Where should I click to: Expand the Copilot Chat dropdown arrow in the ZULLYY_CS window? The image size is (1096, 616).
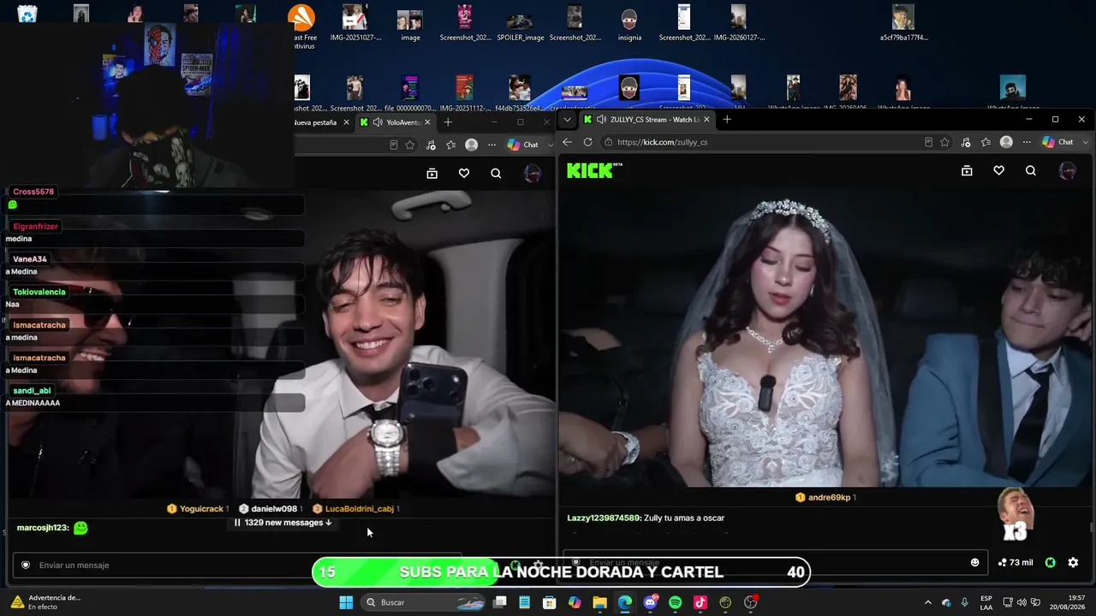coord(1086,142)
